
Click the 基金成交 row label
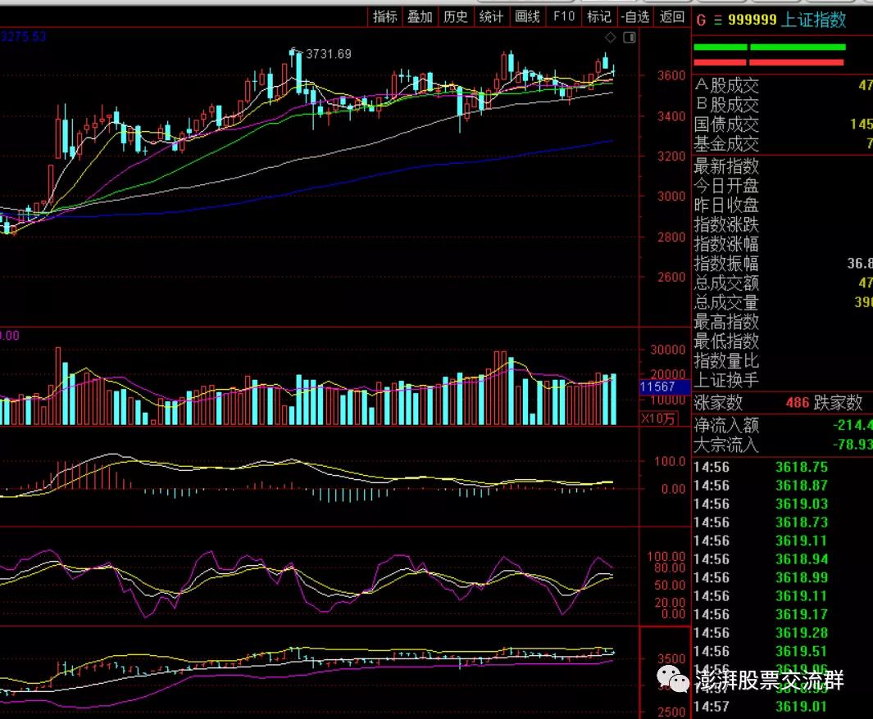726,144
